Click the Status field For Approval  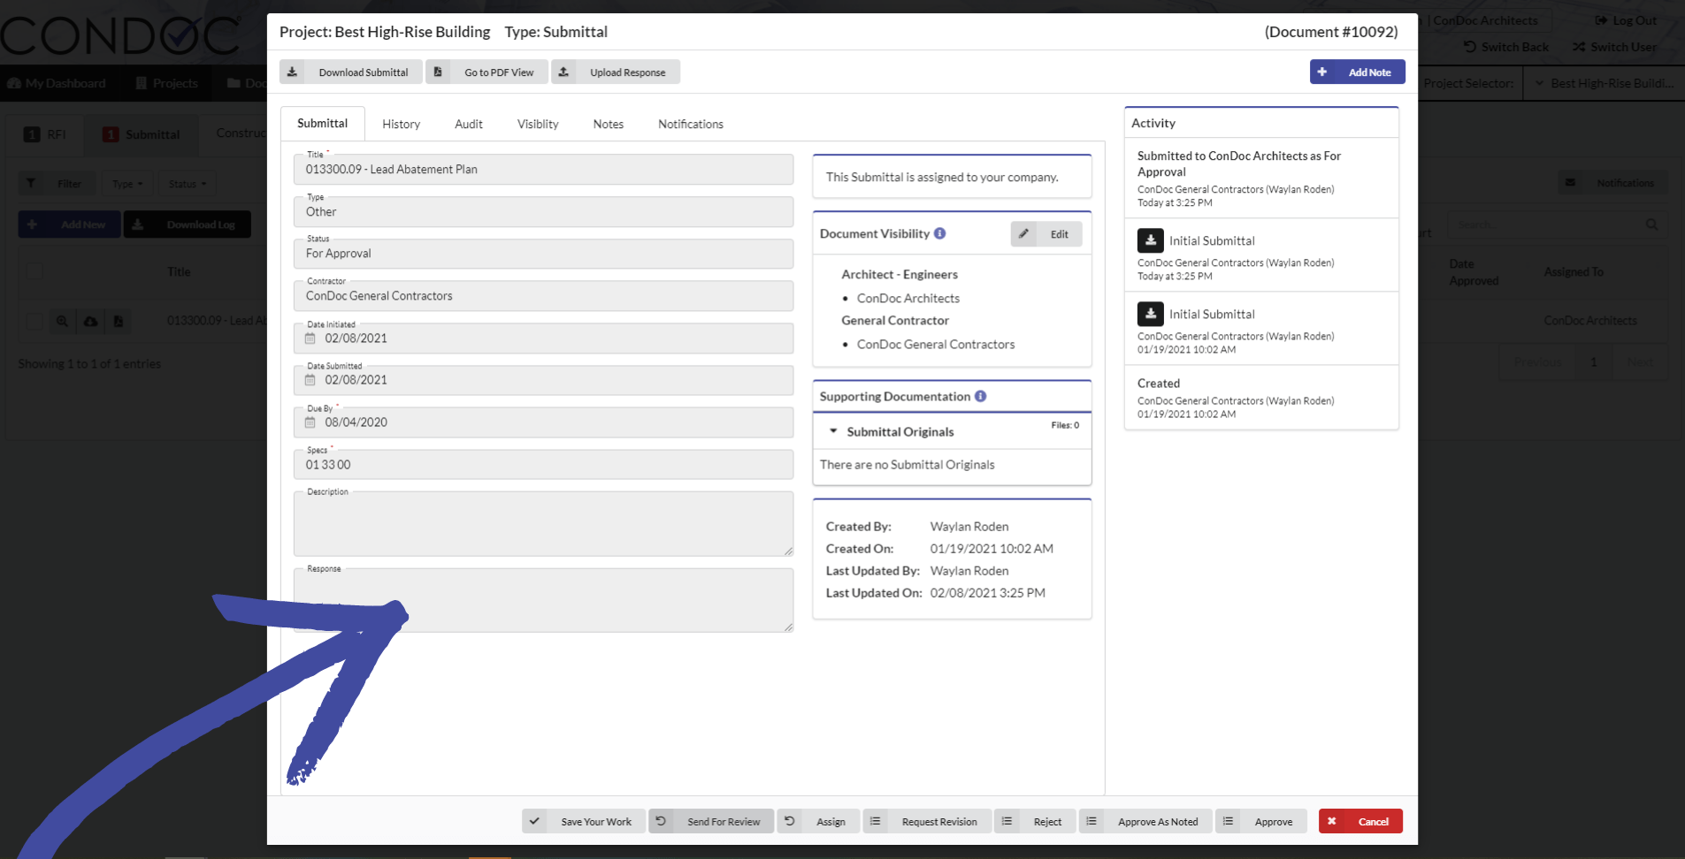click(543, 254)
